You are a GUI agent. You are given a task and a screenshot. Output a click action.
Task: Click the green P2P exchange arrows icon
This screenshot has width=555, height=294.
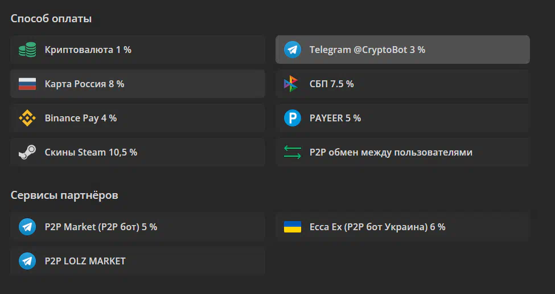coord(293,152)
